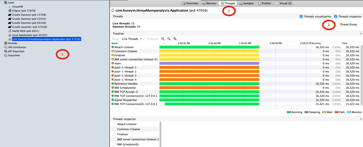Click the Eclipse (pid 72878) icon
363x147 pixels.
(x=10, y=11)
